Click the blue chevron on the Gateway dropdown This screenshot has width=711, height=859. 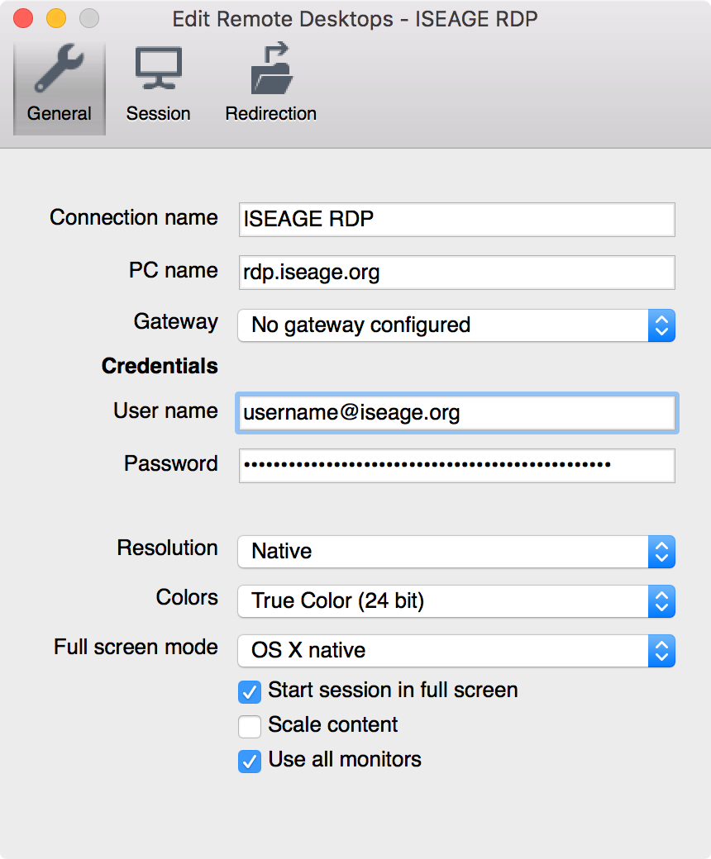pyautogui.click(x=661, y=325)
